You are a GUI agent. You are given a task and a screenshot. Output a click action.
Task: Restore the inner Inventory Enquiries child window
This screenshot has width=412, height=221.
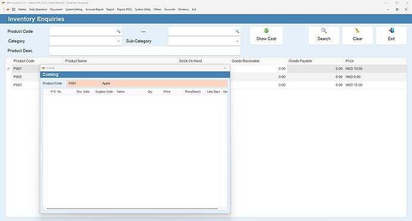pyautogui.click(x=397, y=10)
